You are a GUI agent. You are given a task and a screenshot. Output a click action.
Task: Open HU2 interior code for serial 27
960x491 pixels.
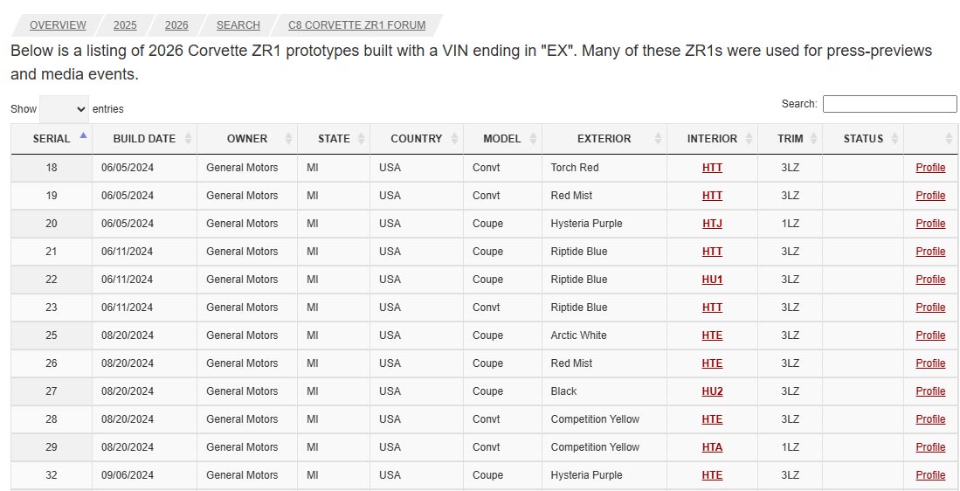(712, 391)
